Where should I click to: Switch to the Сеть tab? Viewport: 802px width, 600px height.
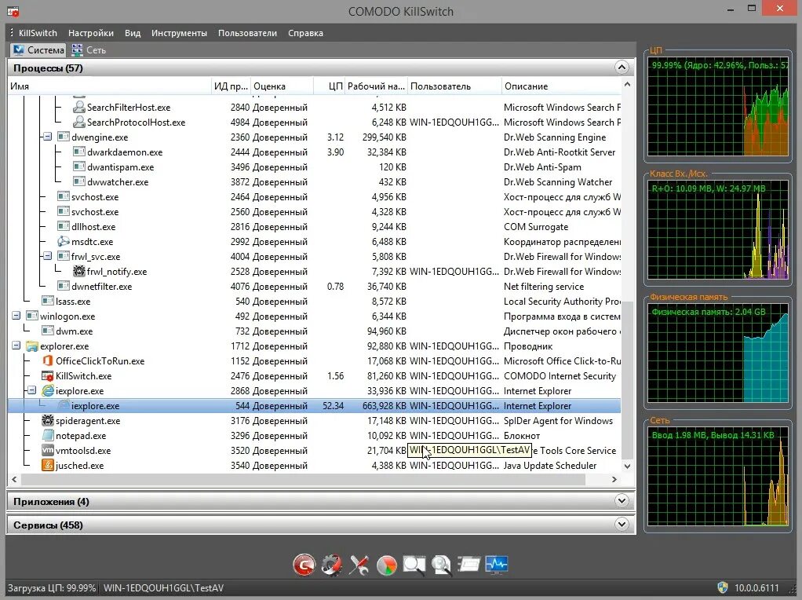click(x=89, y=49)
